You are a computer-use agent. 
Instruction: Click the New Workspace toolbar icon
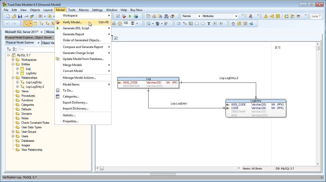click(118, 16)
